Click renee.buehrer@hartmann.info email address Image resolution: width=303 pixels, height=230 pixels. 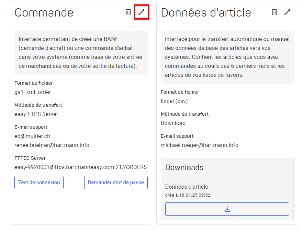click(x=52, y=145)
